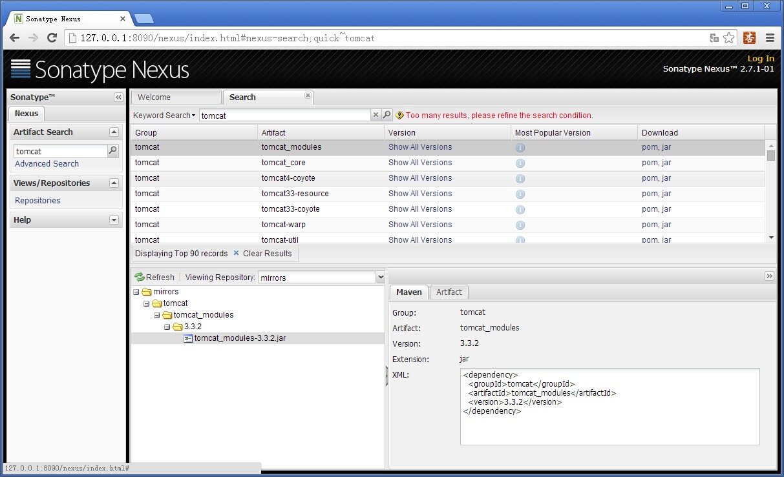Click the scrollbar down arrow in results

(x=770, y=238)
